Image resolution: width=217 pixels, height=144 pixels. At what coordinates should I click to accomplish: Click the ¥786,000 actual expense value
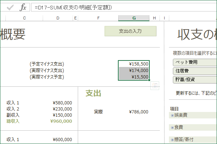coord(139,112)
